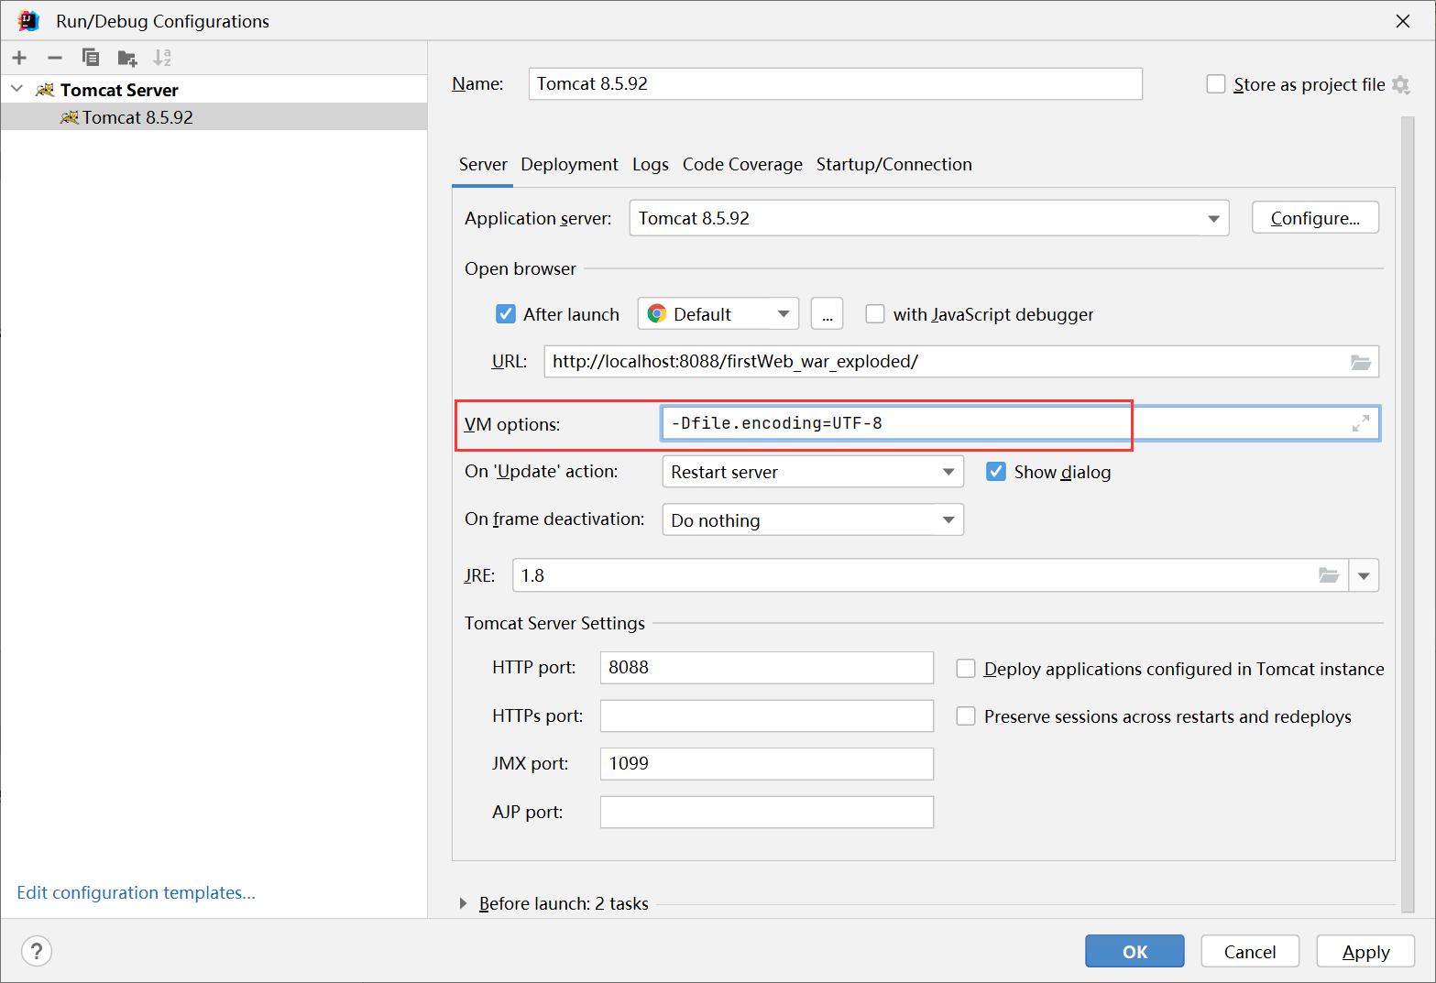Viewport: 1436px width, 983px height.
Task: Click the JMX port field
Action: pos(767,764)
